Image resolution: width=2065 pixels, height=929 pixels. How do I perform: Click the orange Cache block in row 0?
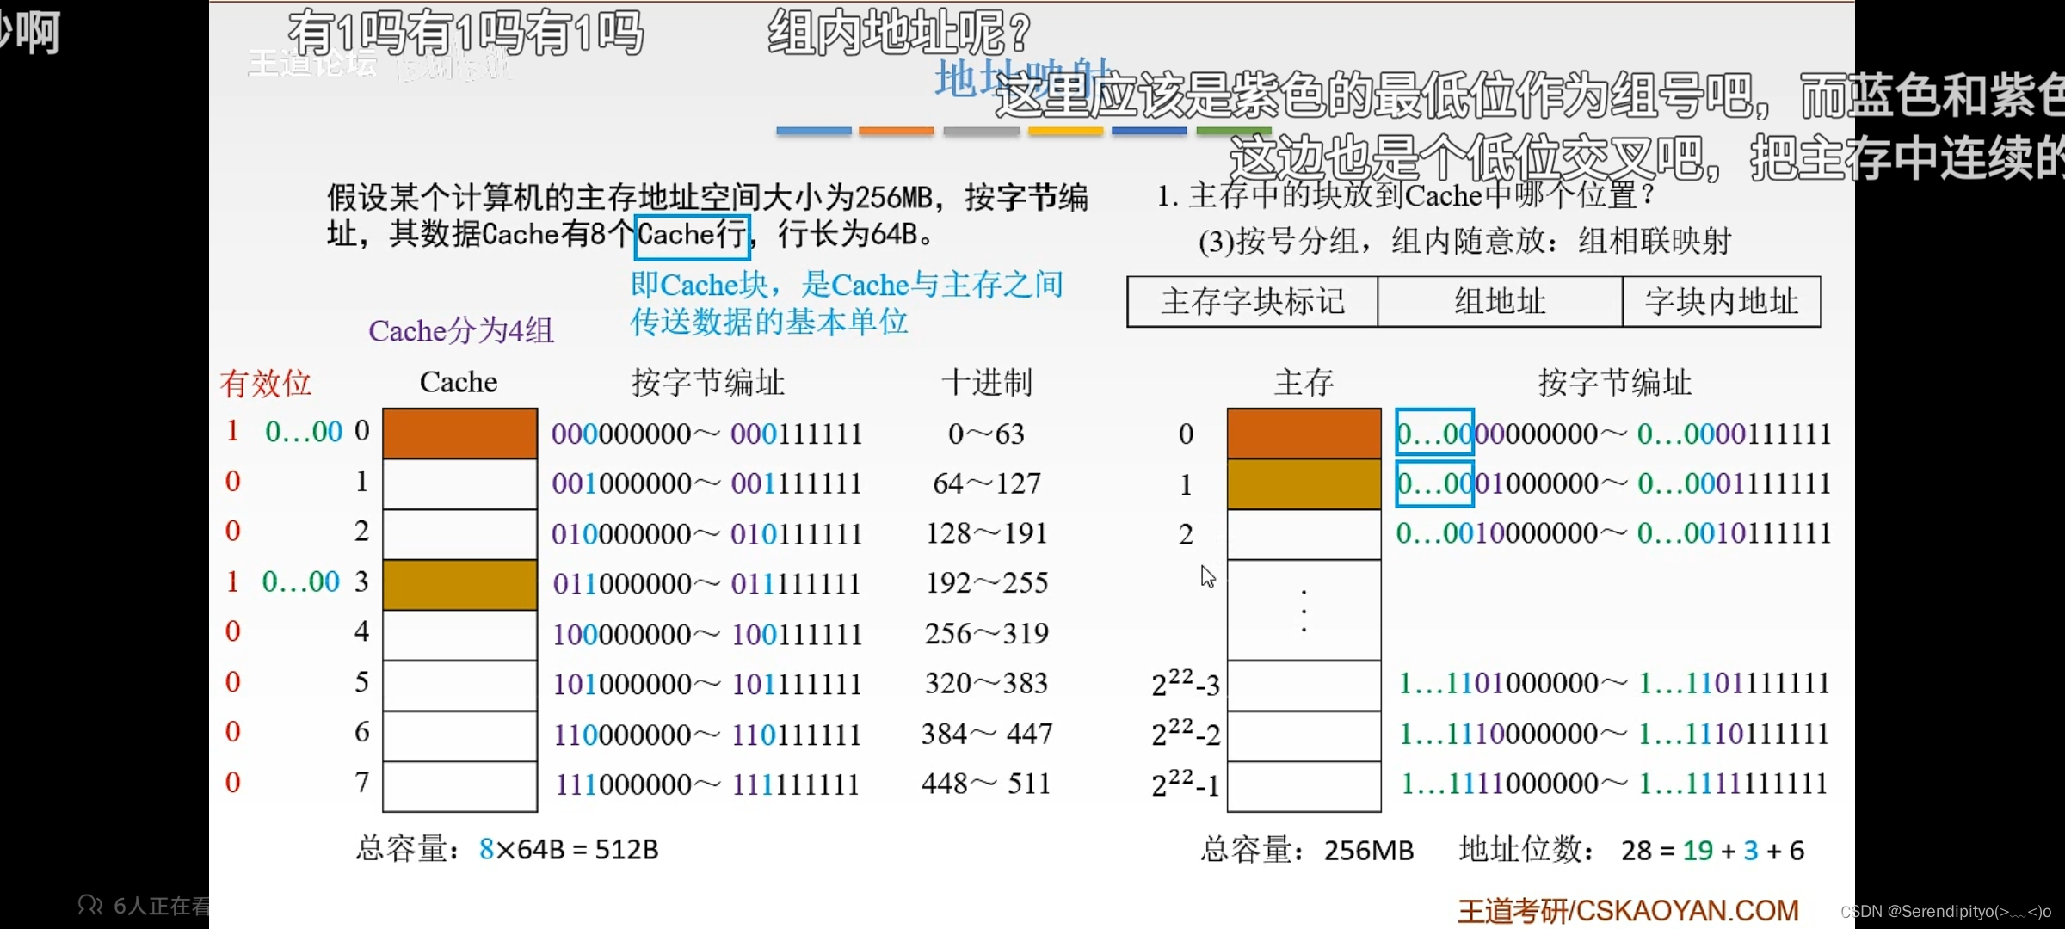point(460,434)
